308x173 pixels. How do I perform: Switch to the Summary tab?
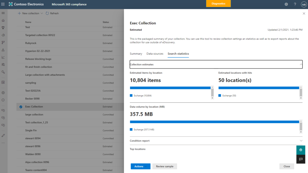[136, 54]
